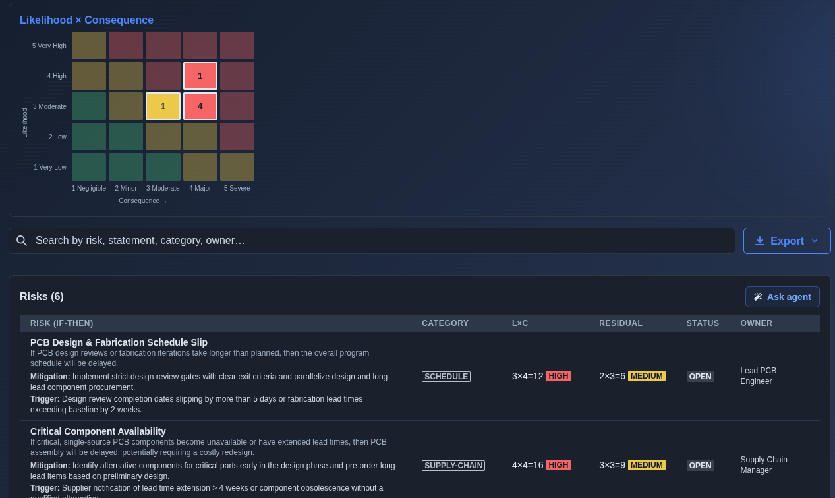Click HIGH badge beside 4×4=16
Image resolution: width=835 pixels, height=498 pixels.
pos(558,465)
